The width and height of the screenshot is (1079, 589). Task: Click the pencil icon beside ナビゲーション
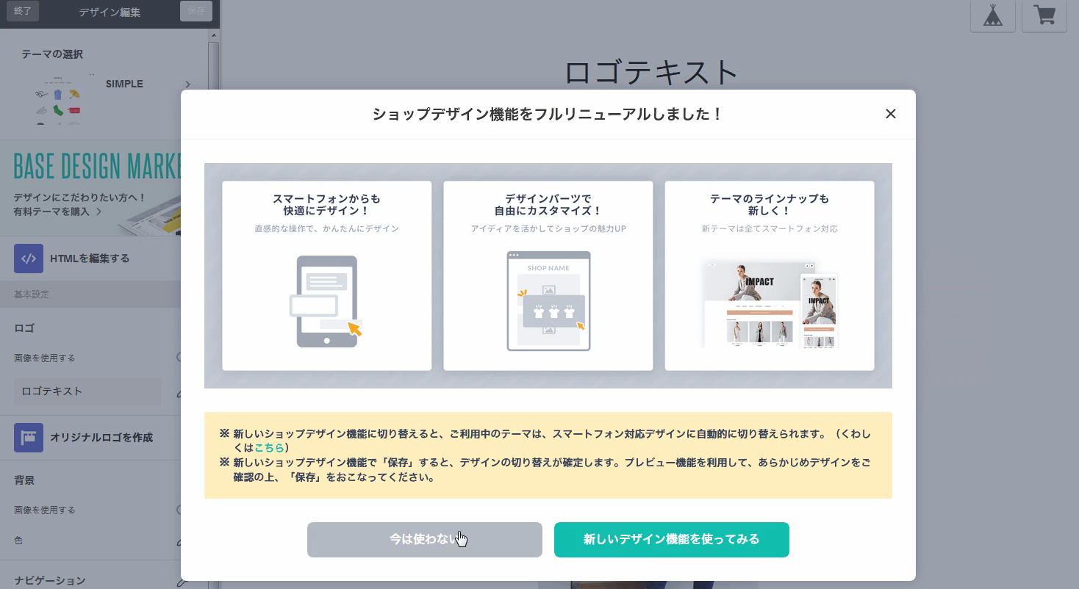click(179, 582)
